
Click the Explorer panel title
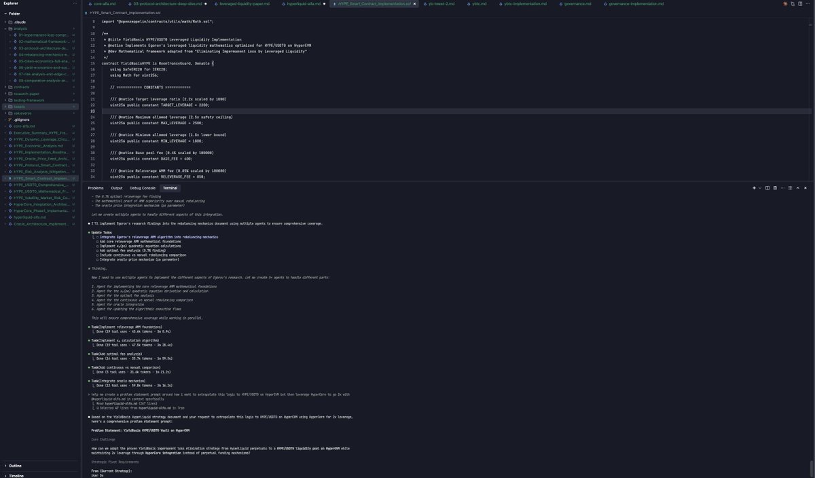click(11, 3)
